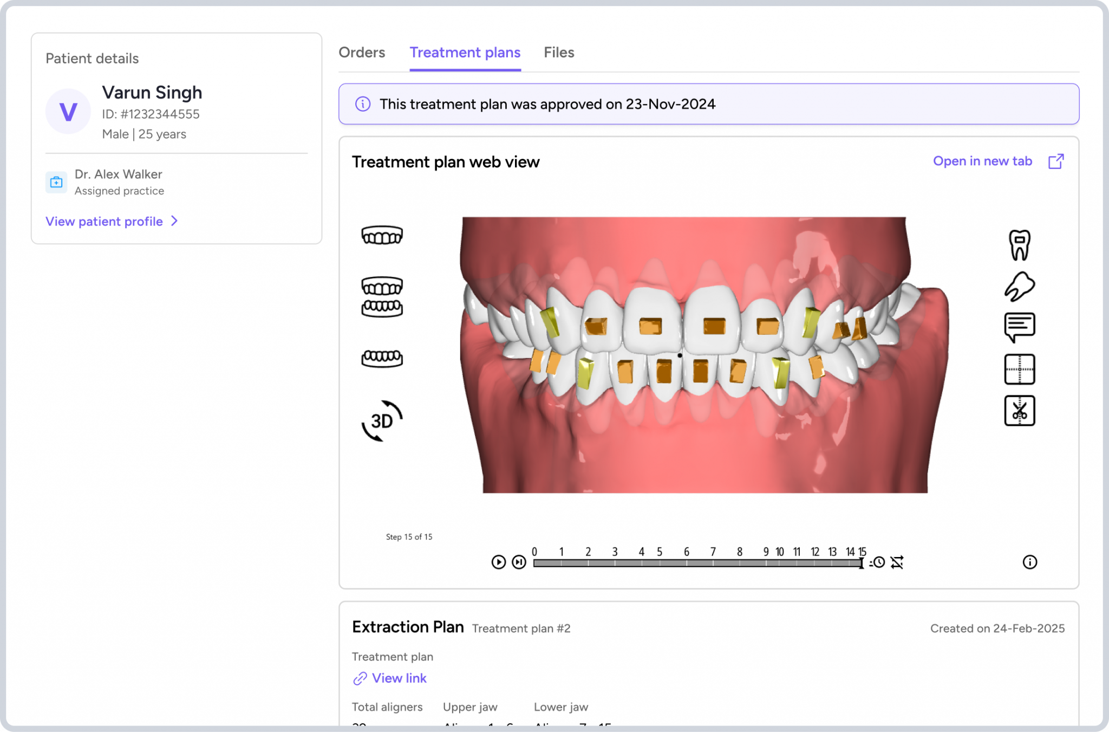
Task: Toggle animation loop playback
Action: click(x=897, y=563)
